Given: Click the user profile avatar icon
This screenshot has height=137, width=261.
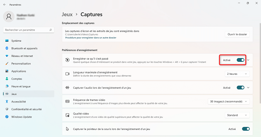Looking at the screenshot, I should point(9,16).
